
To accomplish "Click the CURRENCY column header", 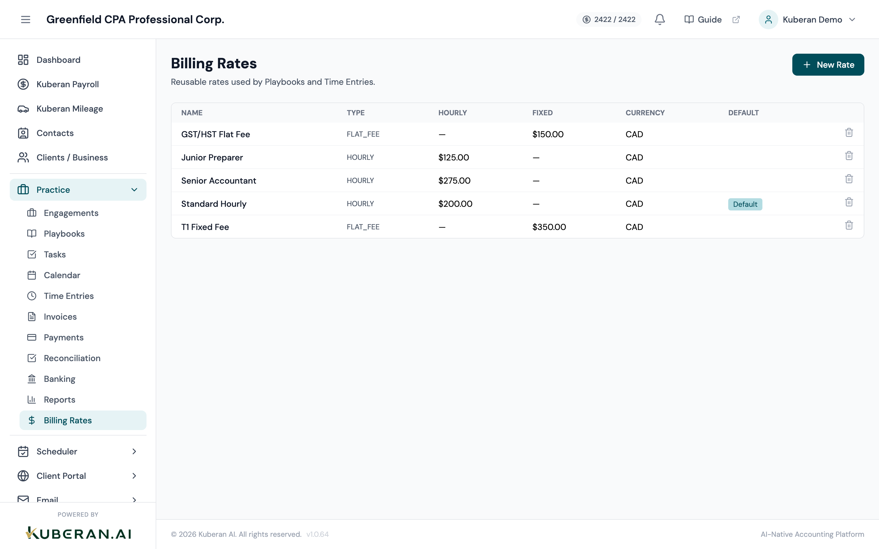I will pyautogui.click(x=645, y=113).
